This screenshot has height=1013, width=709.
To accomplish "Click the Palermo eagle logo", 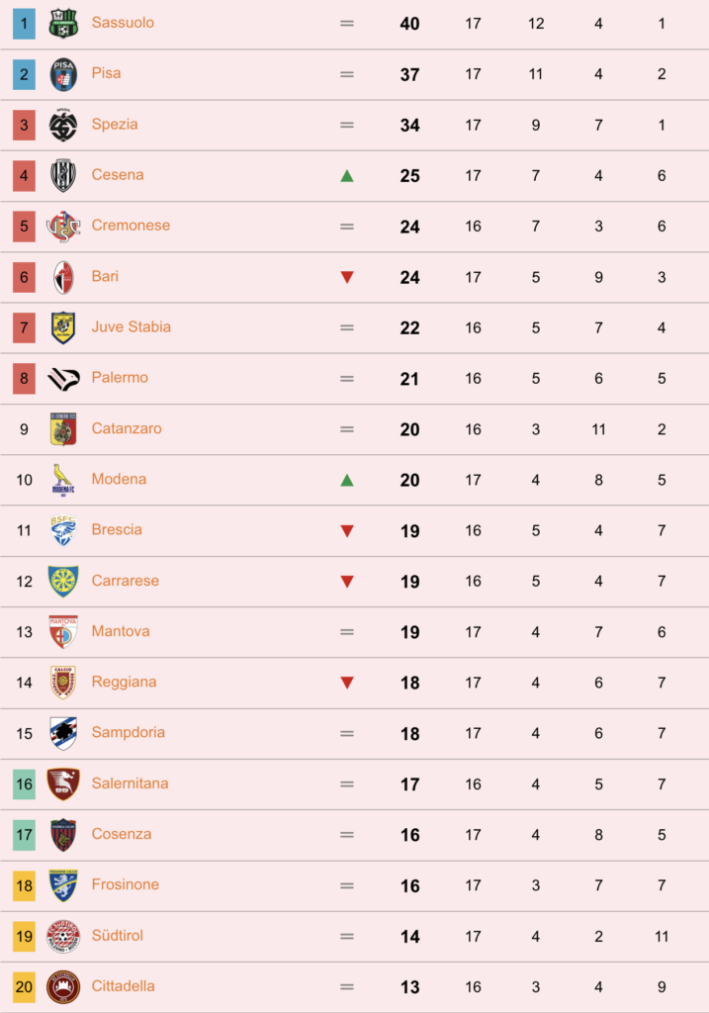I will [x=63, y=379].
